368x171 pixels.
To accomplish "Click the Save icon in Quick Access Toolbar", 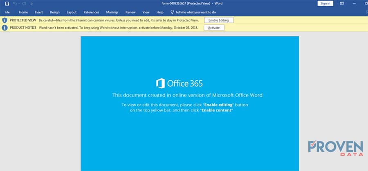I will tap(7, 4).
